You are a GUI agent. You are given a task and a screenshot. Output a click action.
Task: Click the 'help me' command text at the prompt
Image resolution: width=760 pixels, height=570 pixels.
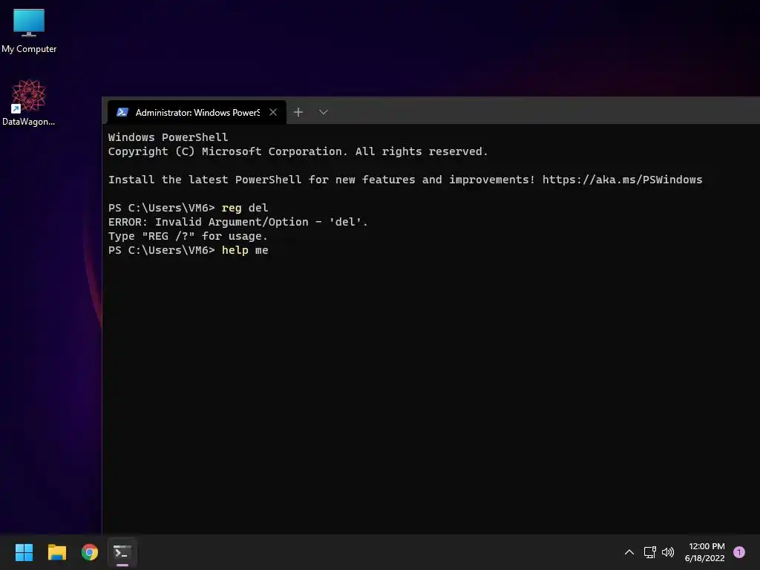[x=245, y=250]
